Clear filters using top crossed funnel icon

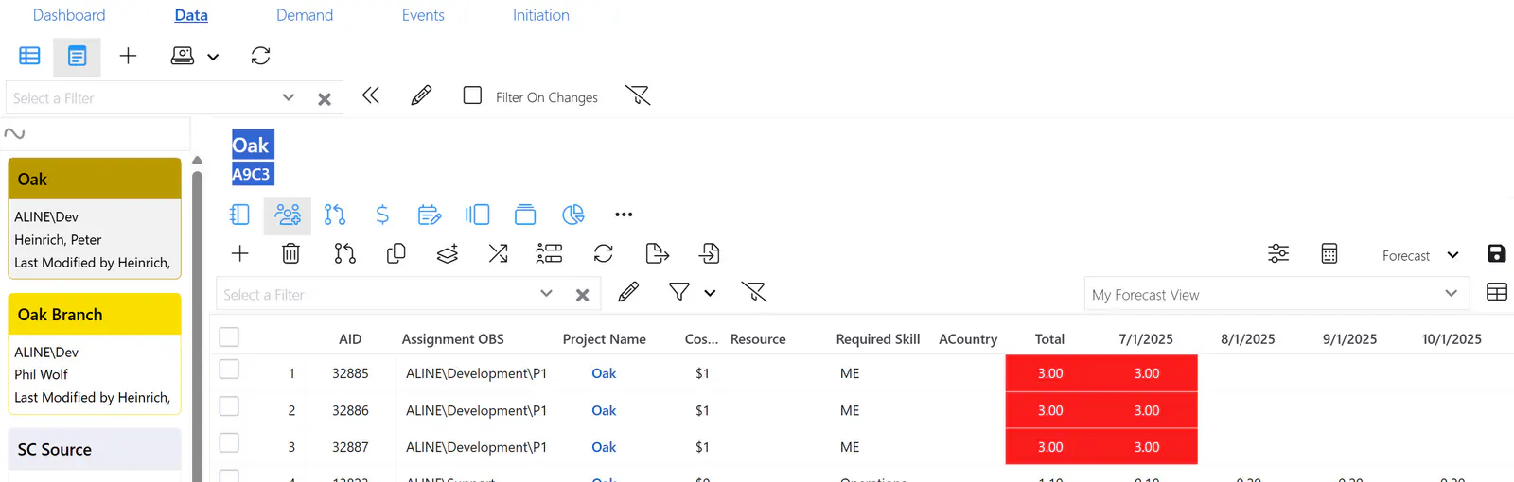[638, 95]
